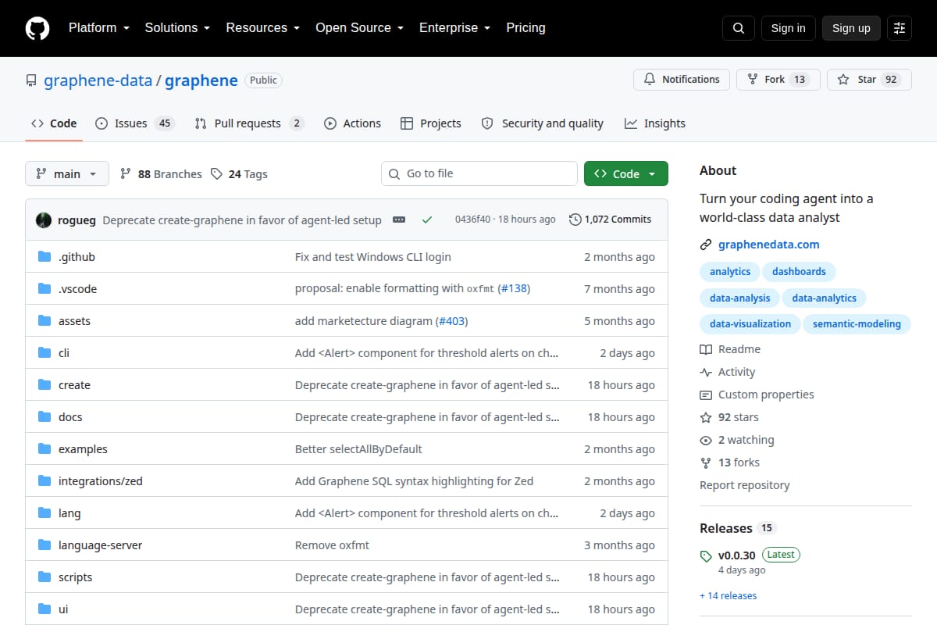Click the folder icon for examples

(x=45, y=449)
